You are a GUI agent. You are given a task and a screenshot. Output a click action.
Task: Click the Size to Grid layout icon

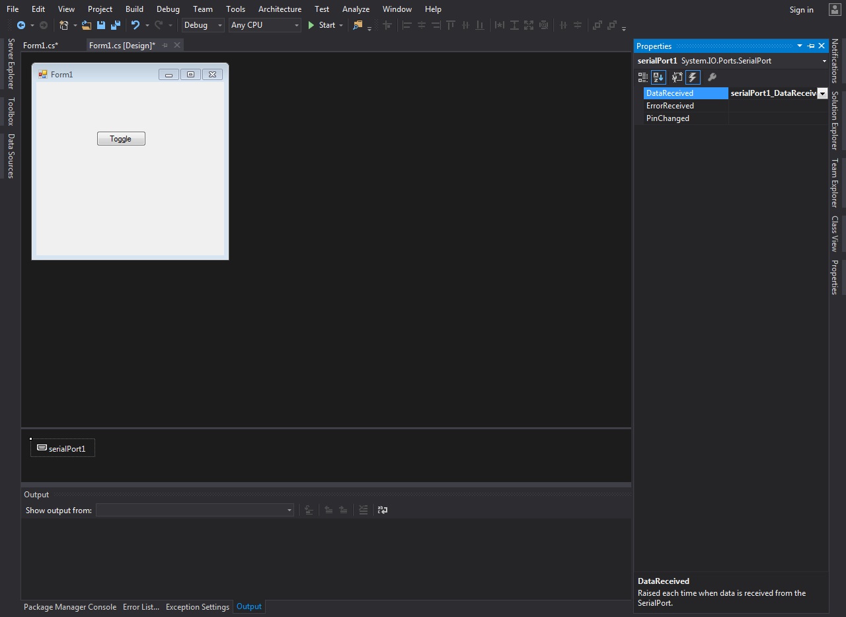coord(543,25)
